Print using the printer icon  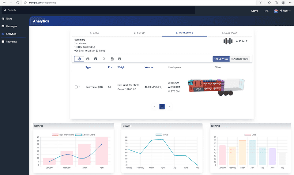(88, 59)
